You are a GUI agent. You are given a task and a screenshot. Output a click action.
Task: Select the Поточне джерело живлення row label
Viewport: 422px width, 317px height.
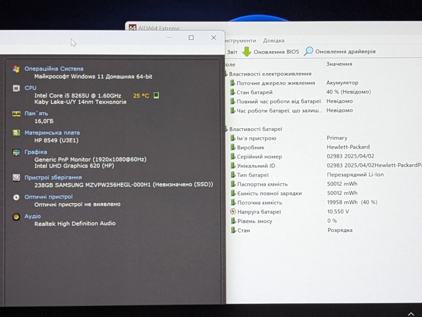pyautogui.click(x=276, y=83)
